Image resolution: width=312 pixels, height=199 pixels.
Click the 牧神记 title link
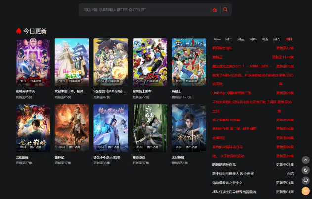(59, 157)
